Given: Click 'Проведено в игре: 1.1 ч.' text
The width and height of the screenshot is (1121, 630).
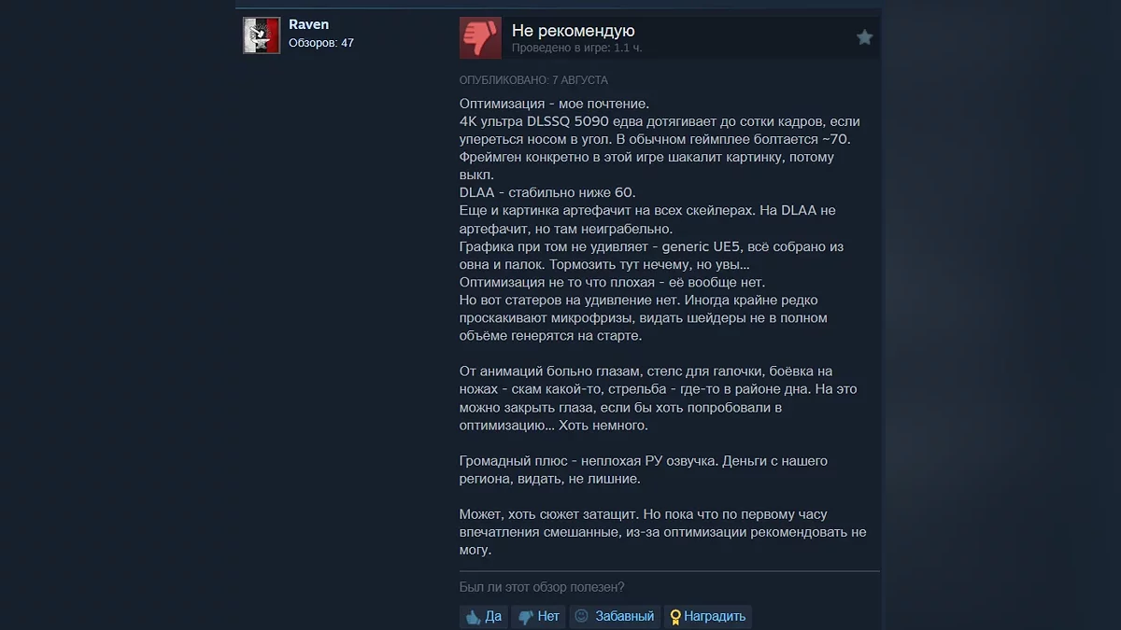Looking at the screenshot, I should [x=576, y=48].
